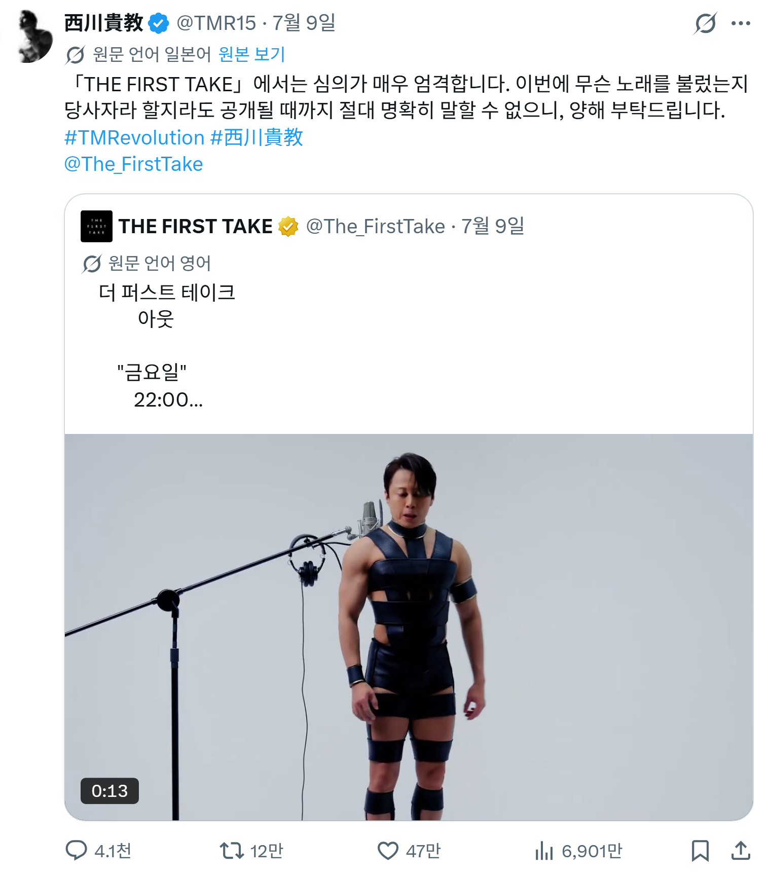Open the #TMRevolution hashtag
Viewport: 770px width, 875px height.
(134, 137)
